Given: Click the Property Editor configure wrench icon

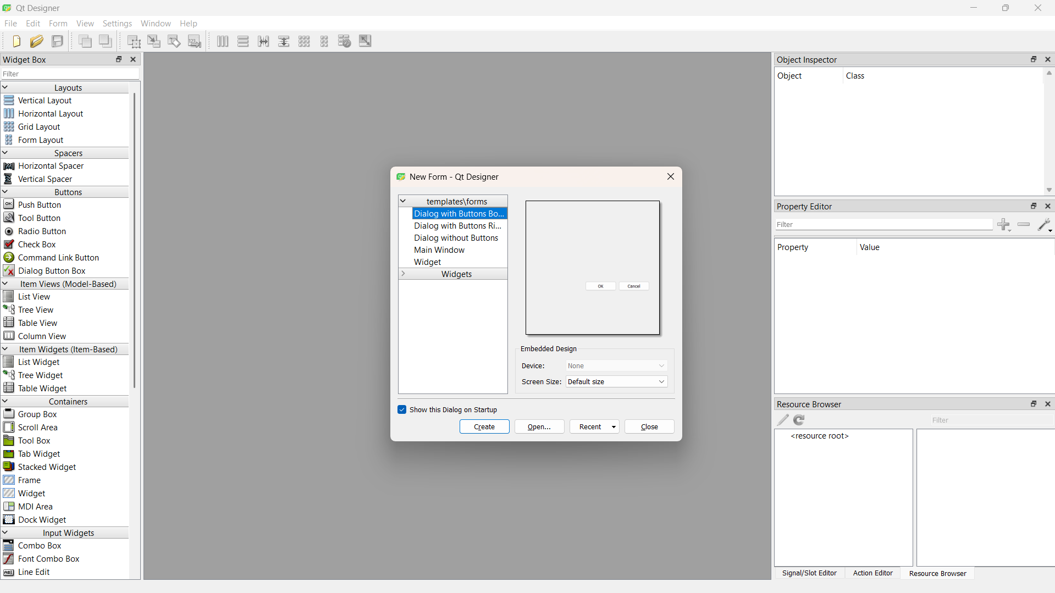Looking at the screenshot, I should point(1045,225).
